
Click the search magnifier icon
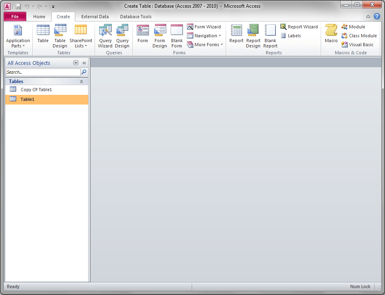click(84, 72)
